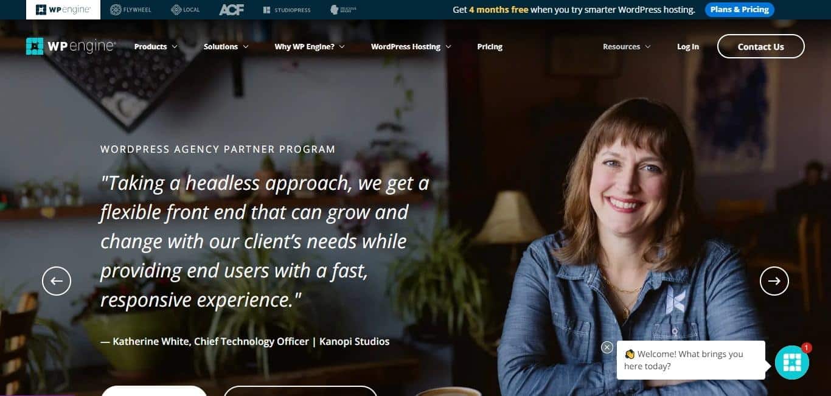Click the WP Engine logo in the main navigation
This screenshot has height=396, width=831.
(x=71, y=46)
